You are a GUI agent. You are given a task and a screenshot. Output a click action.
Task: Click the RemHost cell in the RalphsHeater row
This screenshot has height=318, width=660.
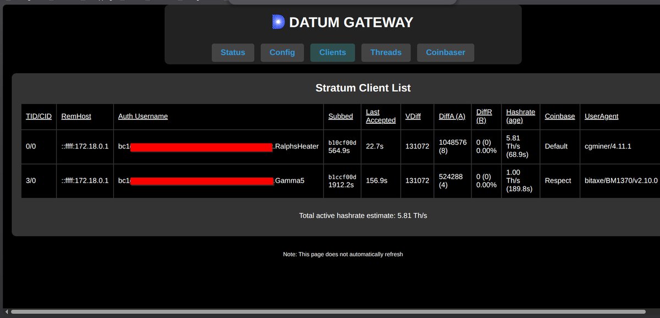(x=85, y=146)
